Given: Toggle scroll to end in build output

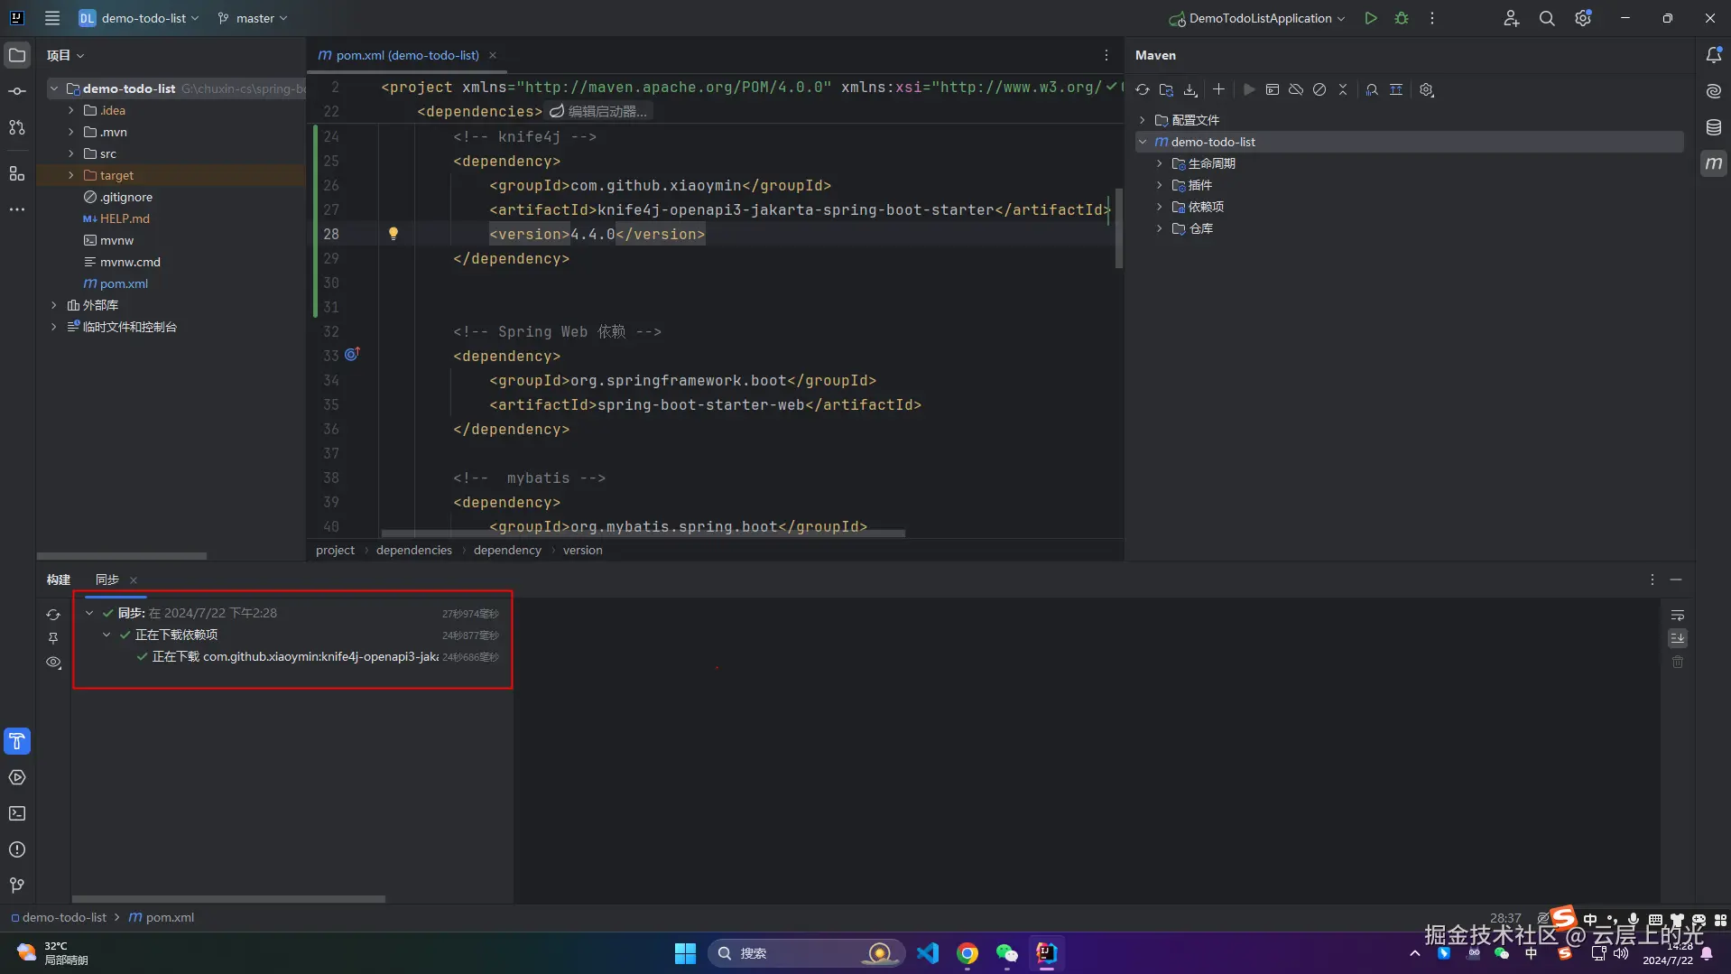Looking at the screenshot, I should click(x=1678, y=638).
